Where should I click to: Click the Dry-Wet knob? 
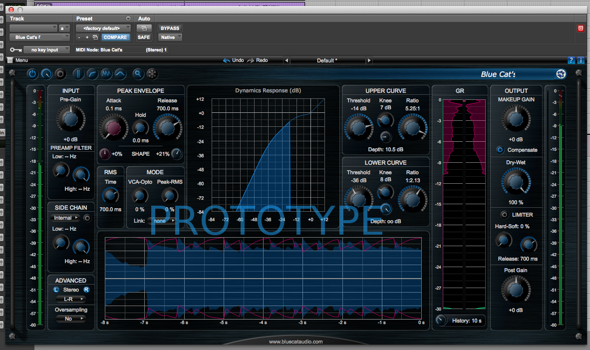(x=516, y=182)
